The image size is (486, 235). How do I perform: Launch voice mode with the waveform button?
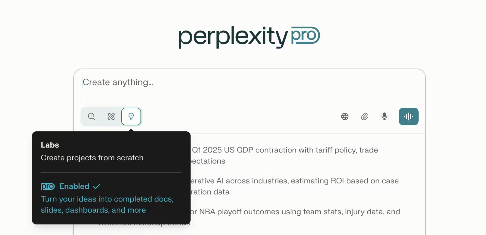(409, 116)
